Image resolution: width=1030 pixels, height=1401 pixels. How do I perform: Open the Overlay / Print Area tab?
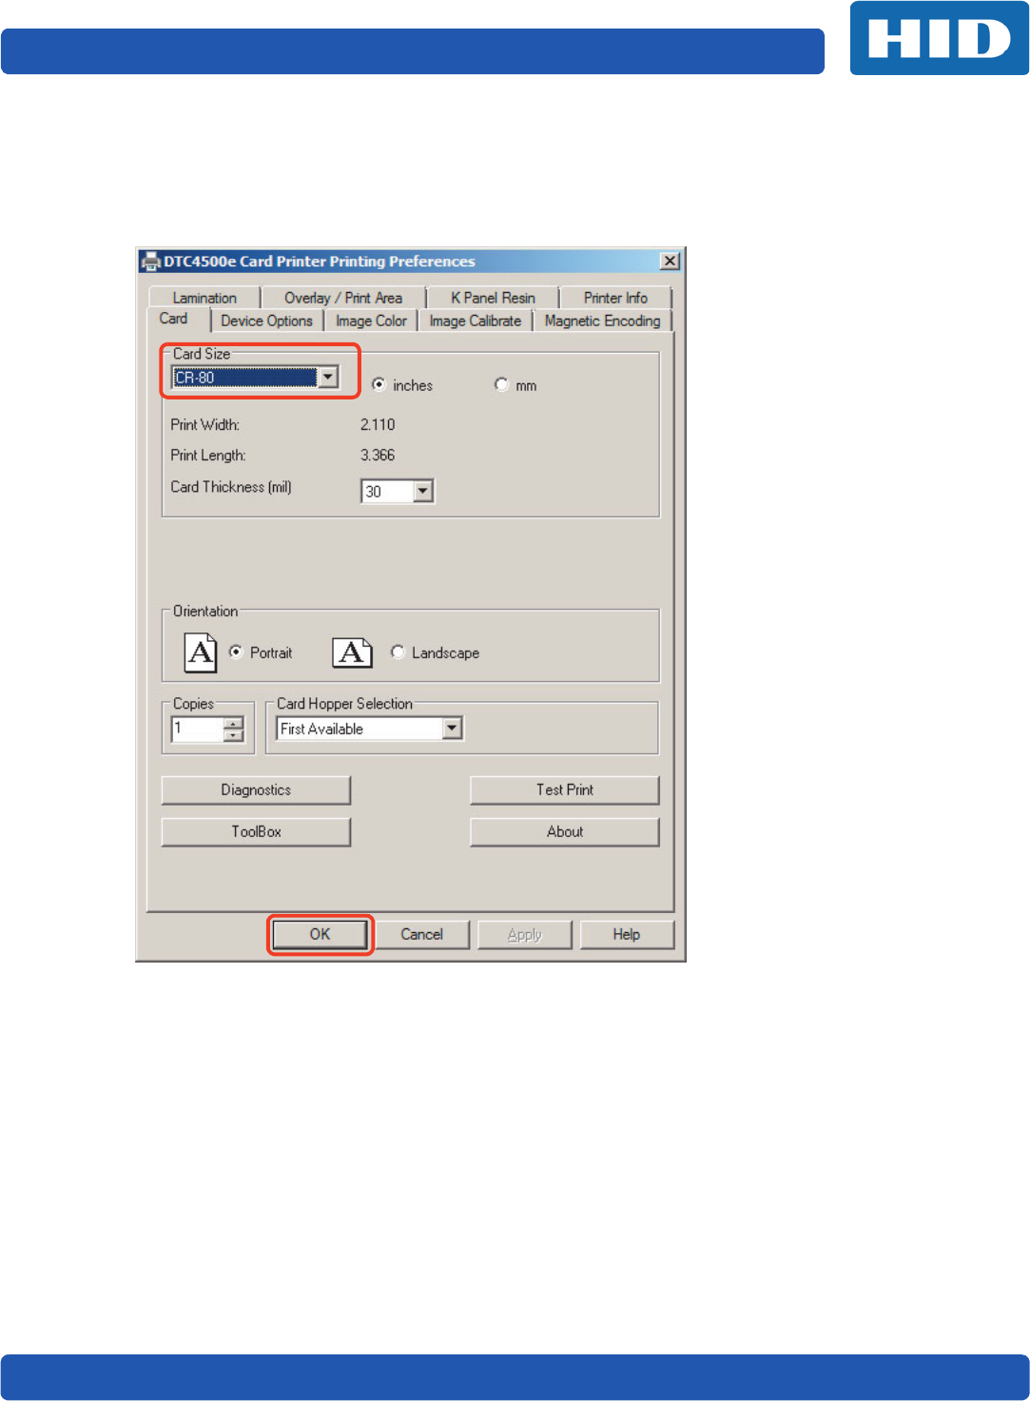tap(343, 298)
